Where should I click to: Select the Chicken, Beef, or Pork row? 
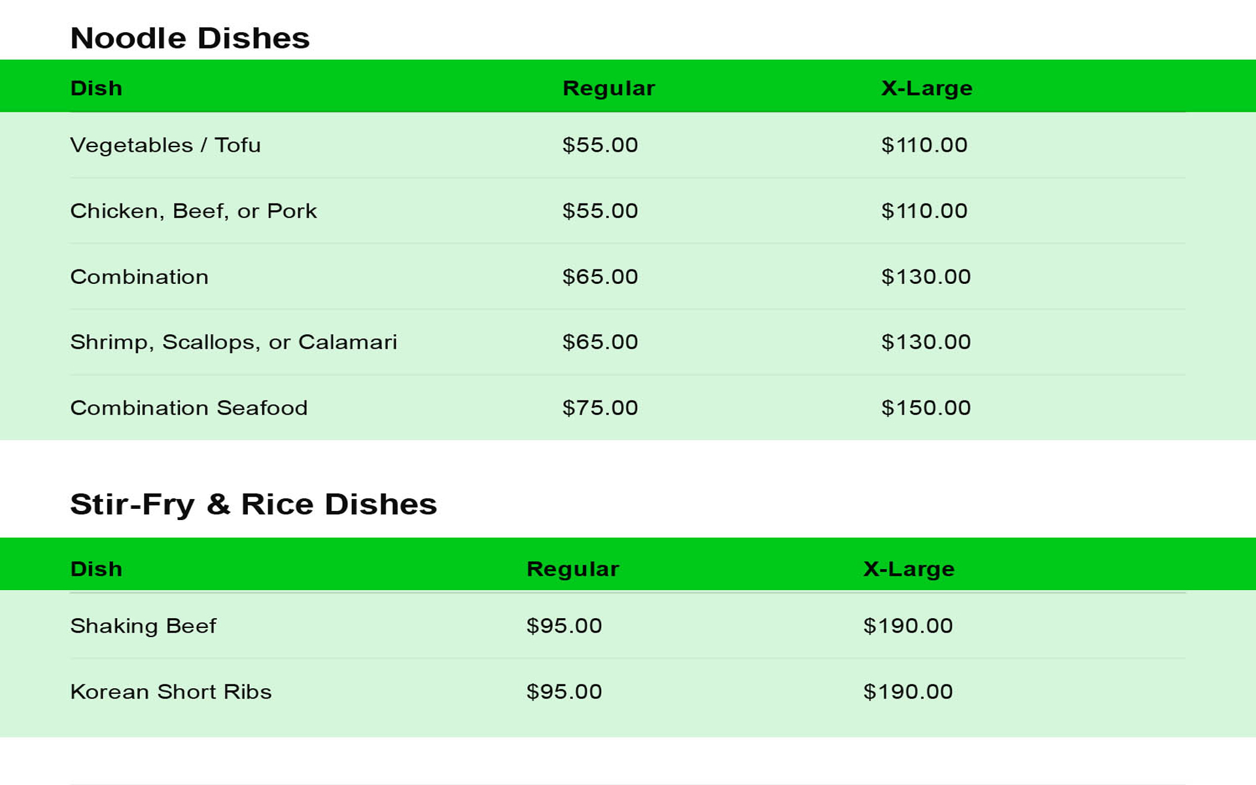194,211
